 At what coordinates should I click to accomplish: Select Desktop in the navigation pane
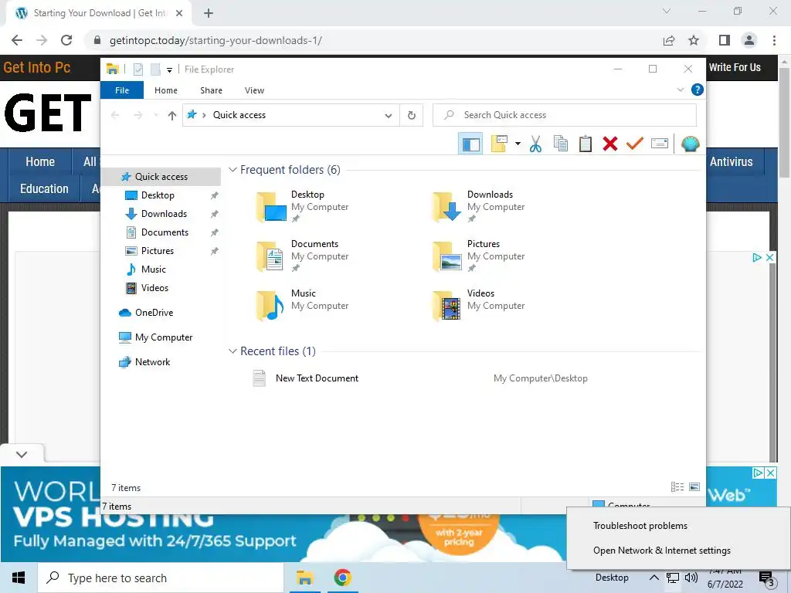pos(158,195)
